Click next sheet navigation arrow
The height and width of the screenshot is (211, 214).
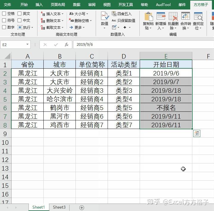[x=16, y=208]
